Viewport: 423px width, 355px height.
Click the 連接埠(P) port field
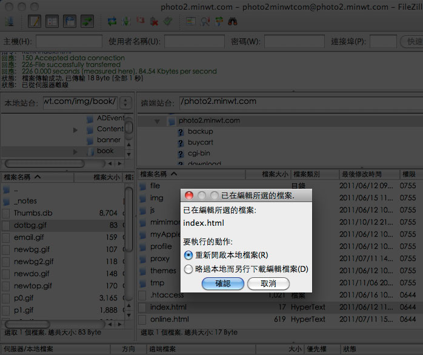click(383, 42)
